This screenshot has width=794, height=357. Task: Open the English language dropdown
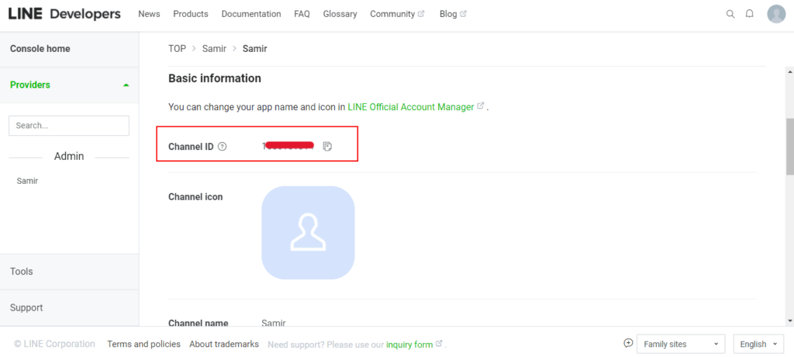(x=758, y=344)
